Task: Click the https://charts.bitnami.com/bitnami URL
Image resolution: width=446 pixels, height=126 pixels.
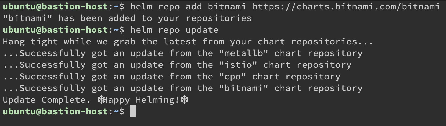Action: click(346, 6)
